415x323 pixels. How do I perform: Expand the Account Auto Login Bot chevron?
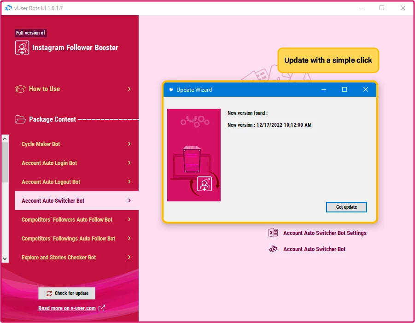pos(129,163)
